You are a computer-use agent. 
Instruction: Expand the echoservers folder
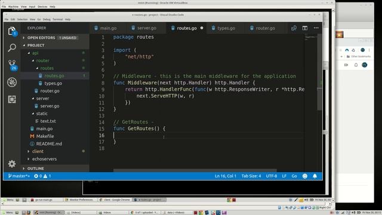coord(44,159)
